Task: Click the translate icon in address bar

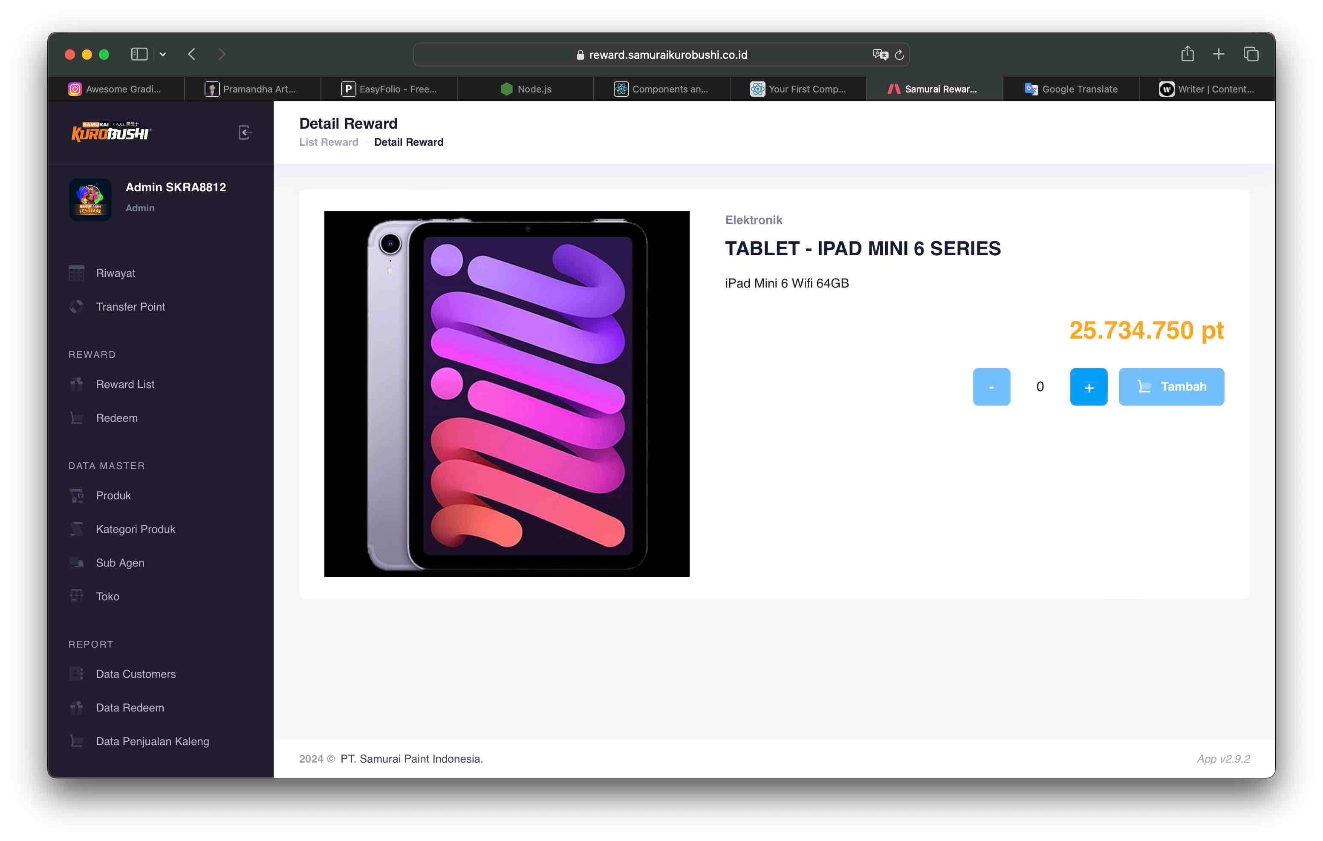Action: coord(880,55)
